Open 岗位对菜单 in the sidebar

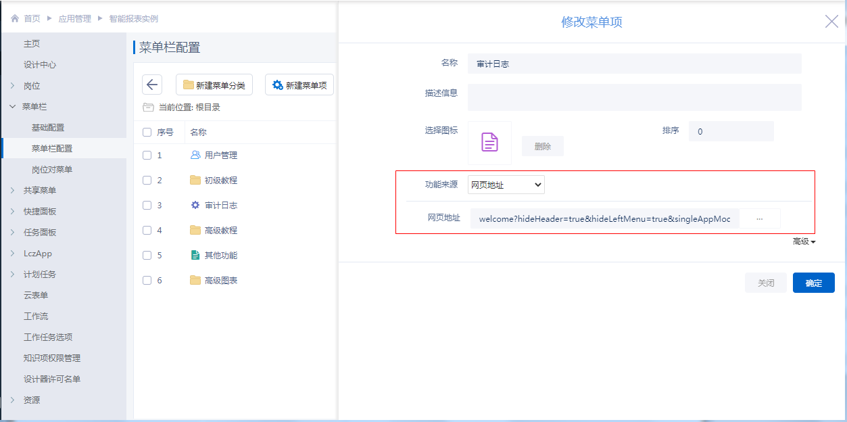[x=51, y=169]
